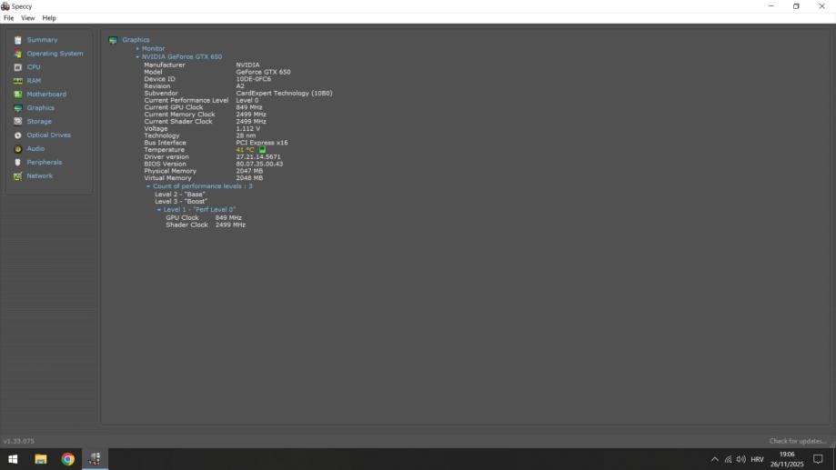Click the Revision A2 value
Image resolution: width=836 pixels, height=470 pixels.
[240, 85]
